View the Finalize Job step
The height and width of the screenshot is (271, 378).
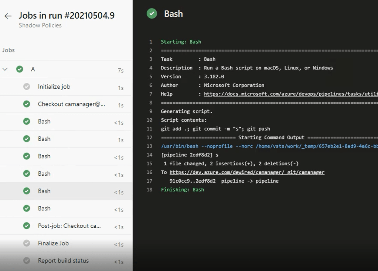click(x=53, y=243)
